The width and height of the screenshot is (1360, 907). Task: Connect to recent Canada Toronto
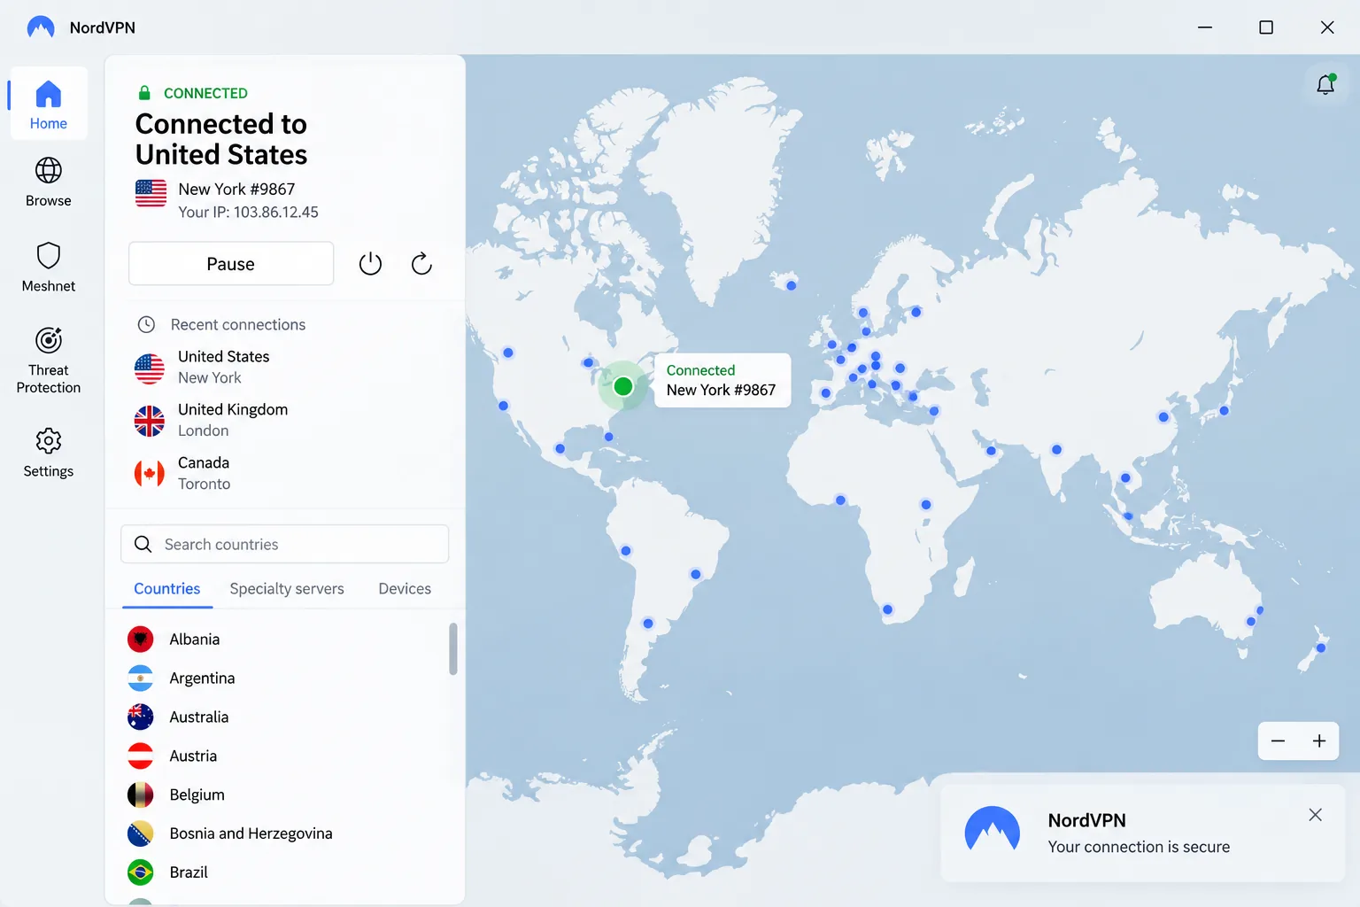tap(285, 474)
